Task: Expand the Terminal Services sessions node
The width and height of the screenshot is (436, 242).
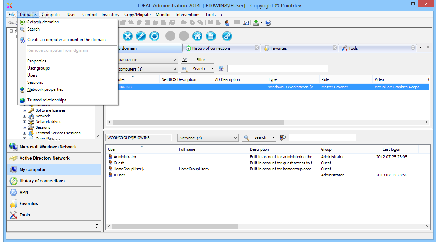Action: (25, 133)
